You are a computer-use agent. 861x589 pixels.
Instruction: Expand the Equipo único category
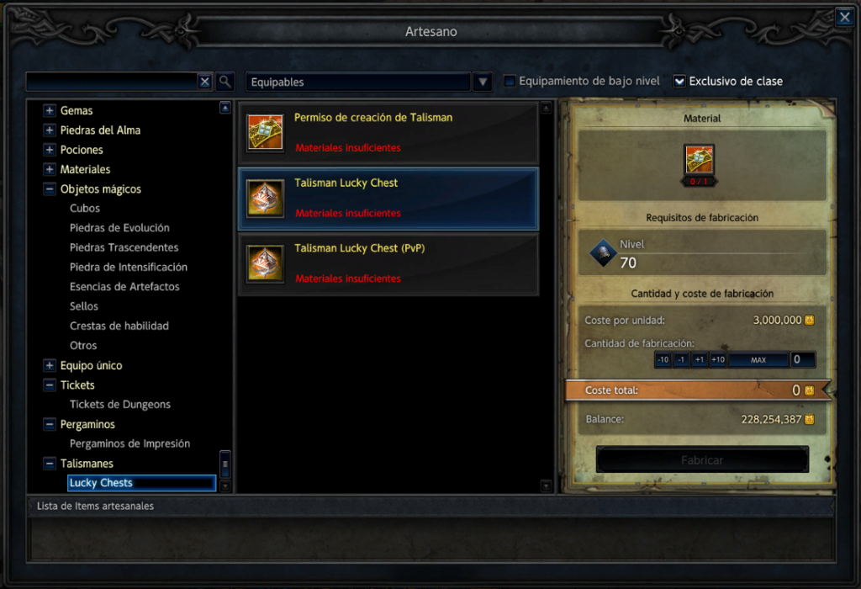(x=50, y=365)
